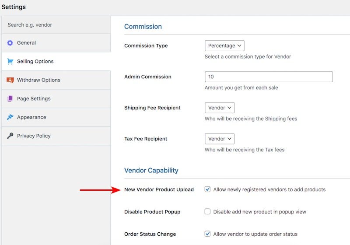Expand the Shipping Fee Recipient dropdown
The image size is (350, 245).
tap(220, 108)
